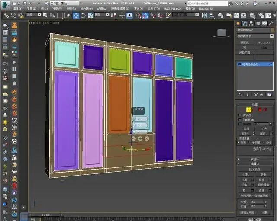Open the 修改器 menu
This screenshot has width=277, height=221.
[87, 9]
